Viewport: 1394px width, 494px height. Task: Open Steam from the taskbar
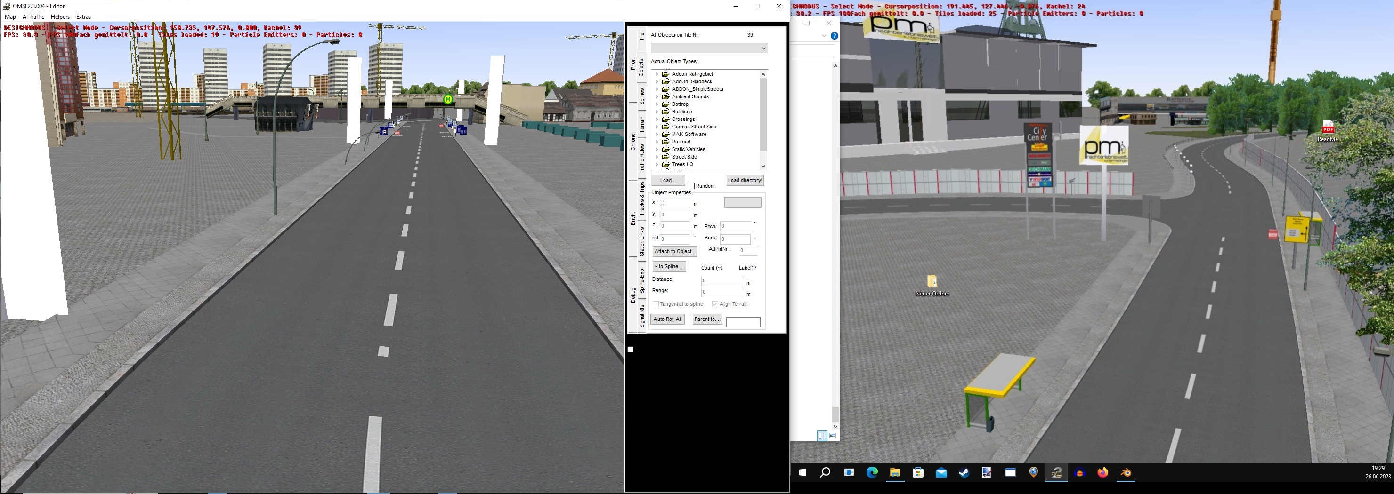pos(964,473)
